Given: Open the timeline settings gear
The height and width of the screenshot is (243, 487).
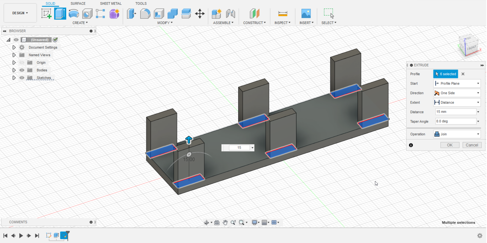Looking at the screenshot, I should click(480, 236).
